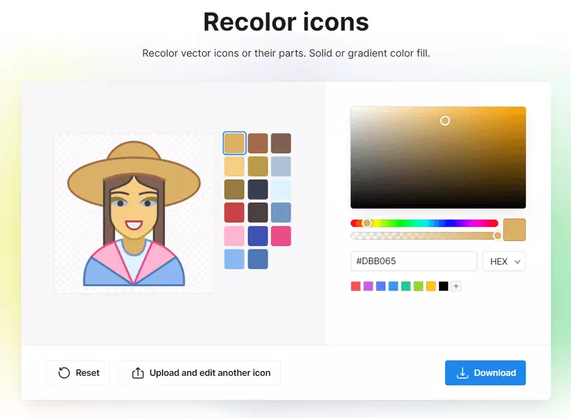571x418 pixels.
Task: Select the light pink palette swatch
Action: click(234, 236)
